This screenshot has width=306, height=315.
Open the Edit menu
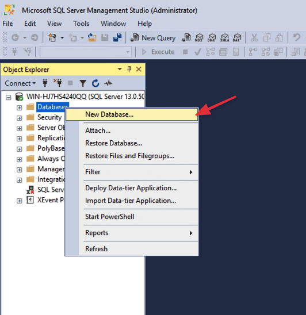(30, 24)
